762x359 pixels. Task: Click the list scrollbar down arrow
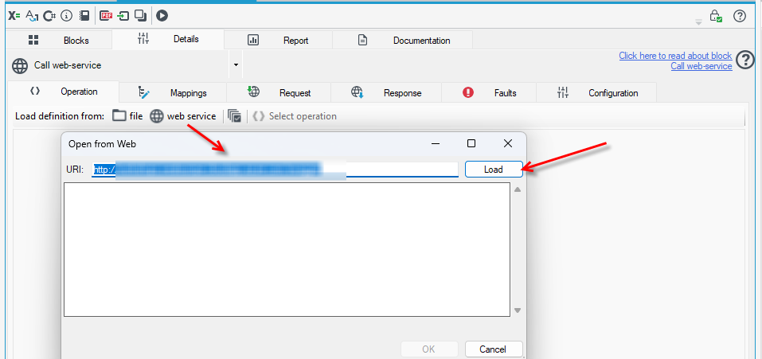click(518, 310)
